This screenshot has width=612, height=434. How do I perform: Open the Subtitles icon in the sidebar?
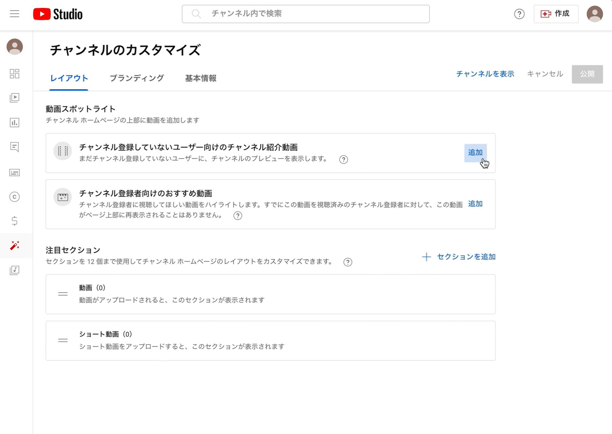(x=14, y=172)
